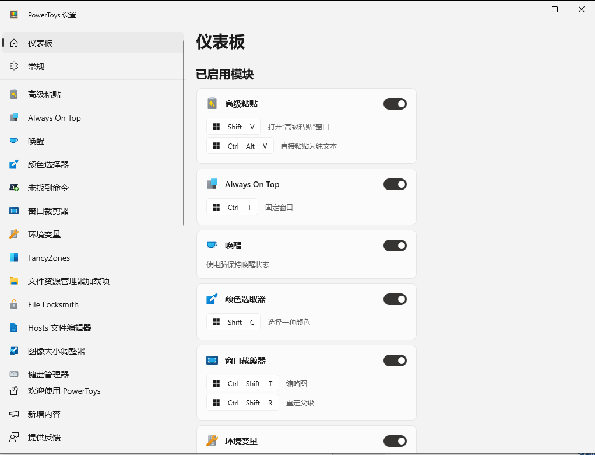This screenshot has height=455, width=595.
Task: Toggle the 唤醒 module off
Action: (x=395, y=245)
